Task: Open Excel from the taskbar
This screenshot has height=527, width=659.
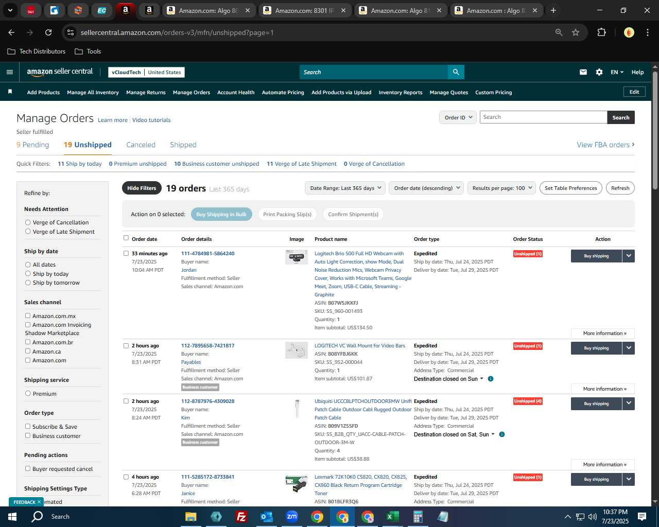Action: [392, 517]
